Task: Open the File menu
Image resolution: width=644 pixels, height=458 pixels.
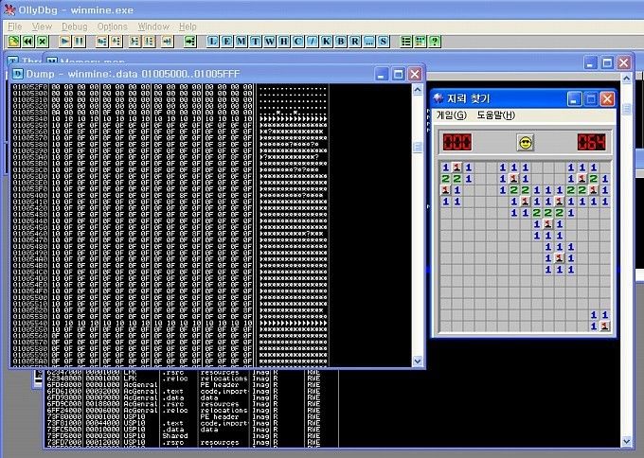Action: pos(15,26)
